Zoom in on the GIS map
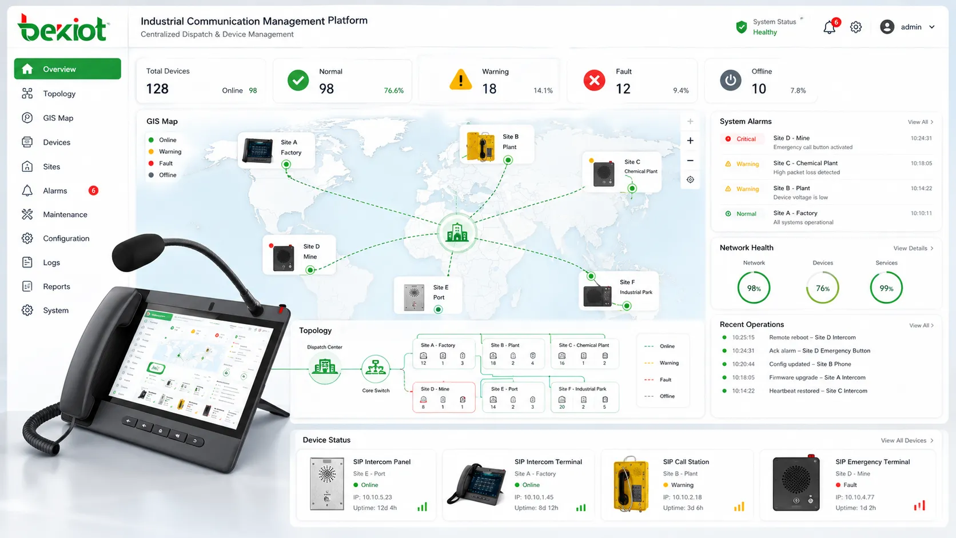Image resolution: width=956 pixels, height=538 pixels. (690, 141)
